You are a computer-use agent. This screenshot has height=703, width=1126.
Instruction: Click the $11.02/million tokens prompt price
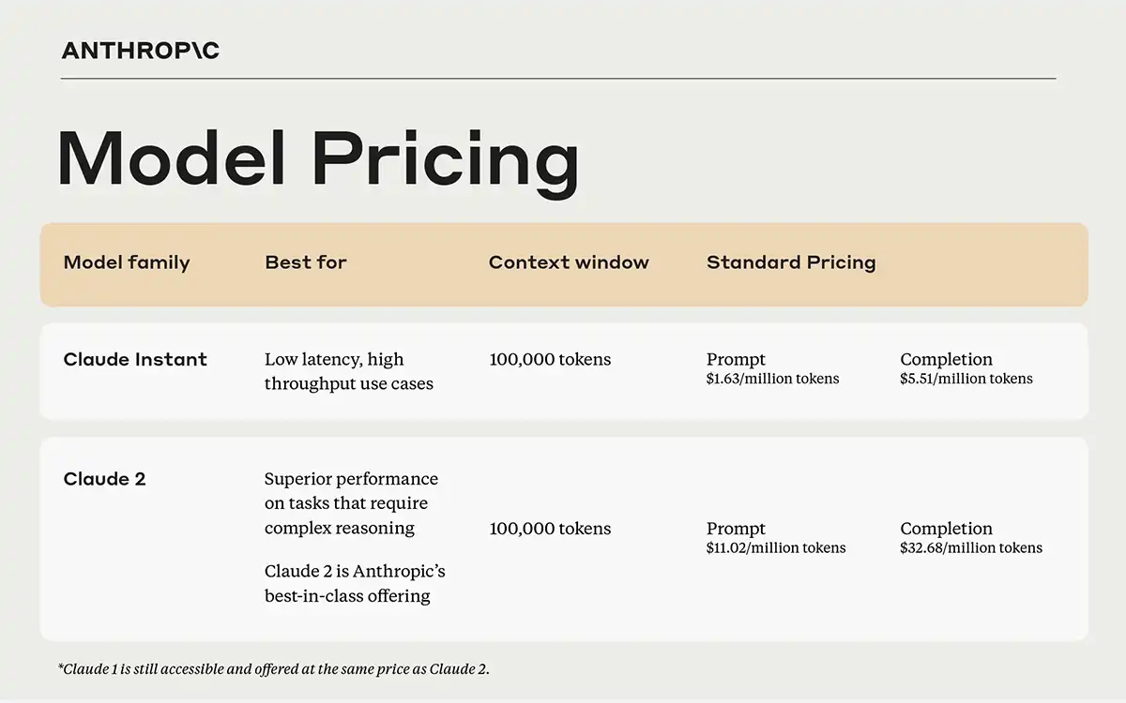click(776, 547)
